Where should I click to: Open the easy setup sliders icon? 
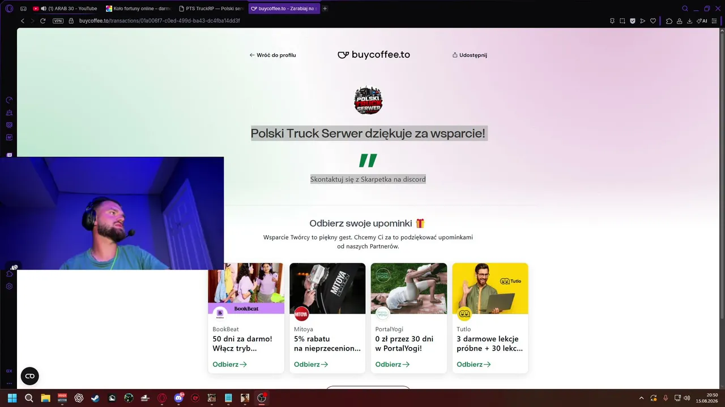pyautogui.click(x=714, y=21)
